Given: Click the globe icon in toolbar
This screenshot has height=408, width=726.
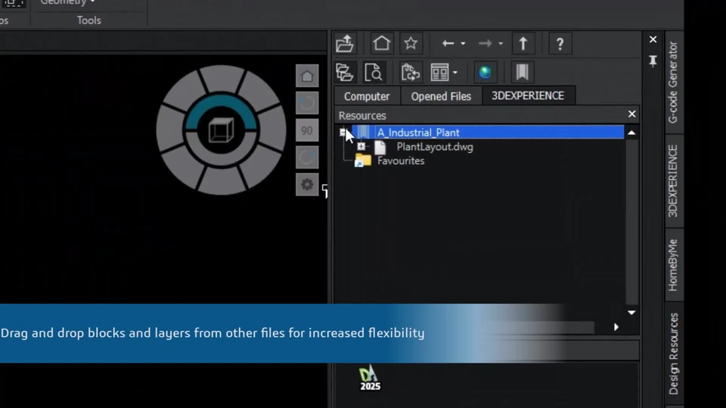Looking at the screenshot, I should click(485, 73).
